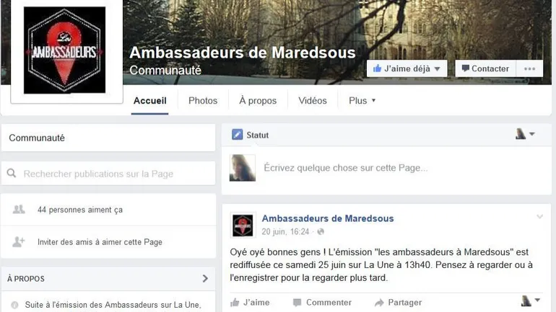Viewport: 556px width, 312px height.
Task: Click the search magnifier icon
Action: (12, 174)
